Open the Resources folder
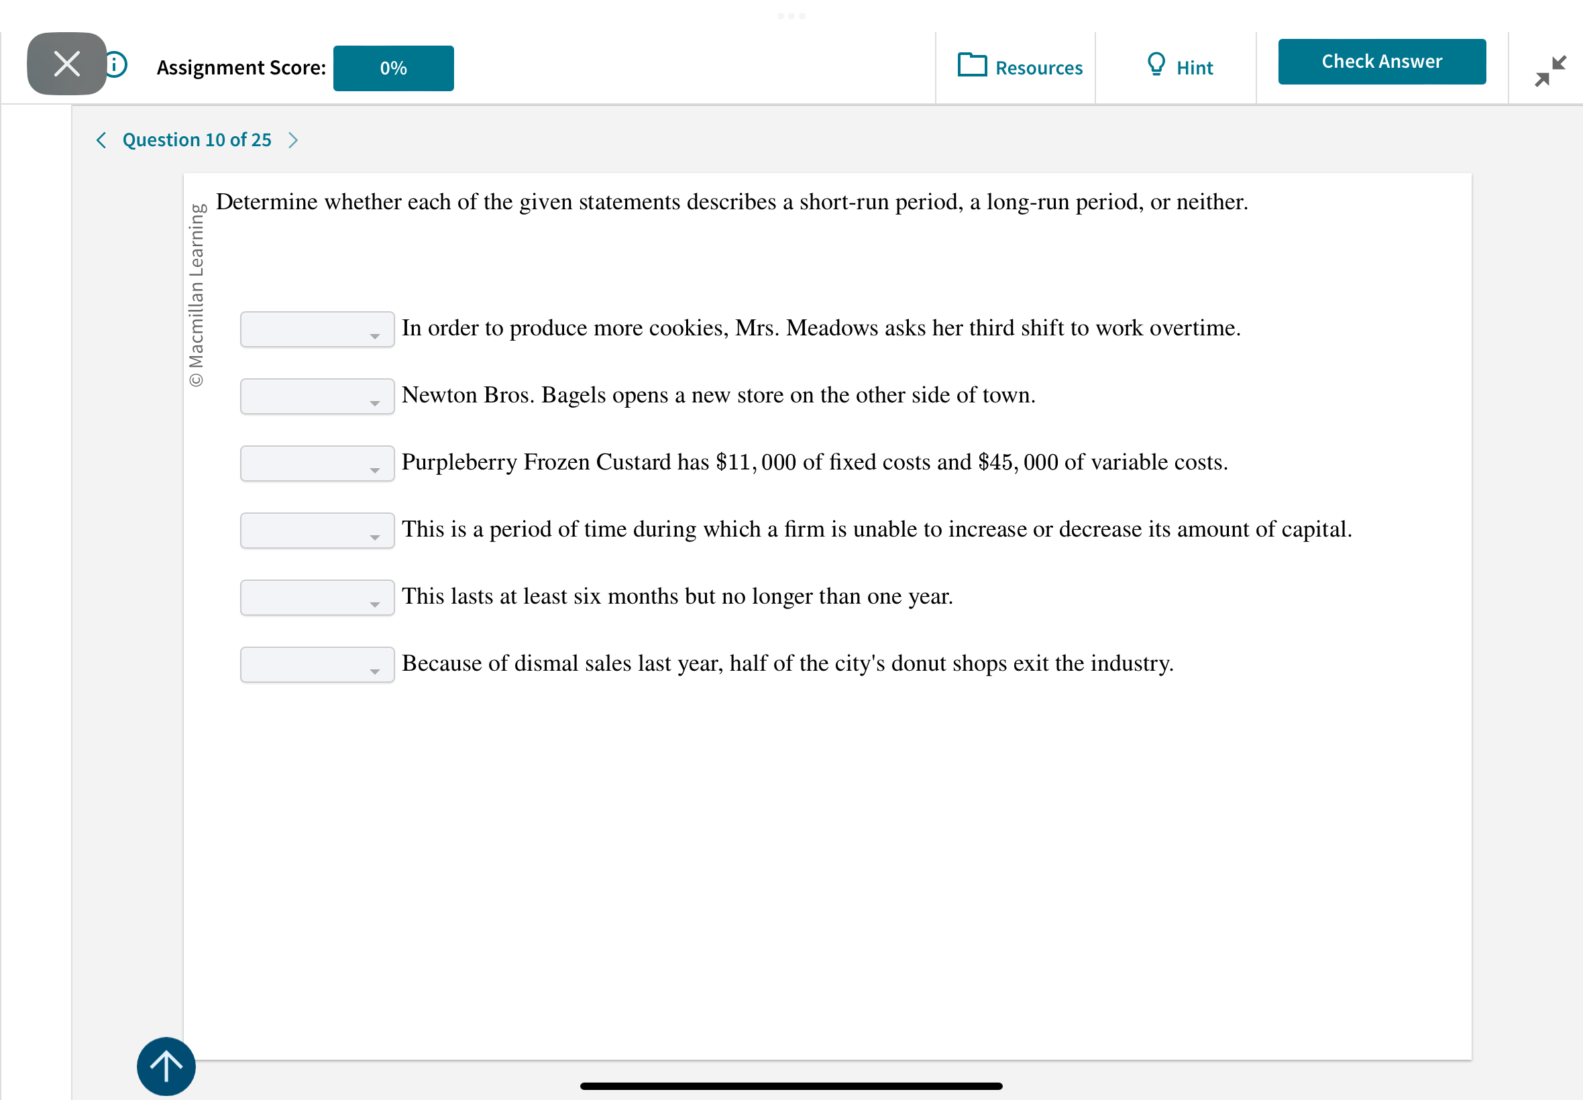This screenshot has height=1100, width=1583. click(x=1019, y=67)
